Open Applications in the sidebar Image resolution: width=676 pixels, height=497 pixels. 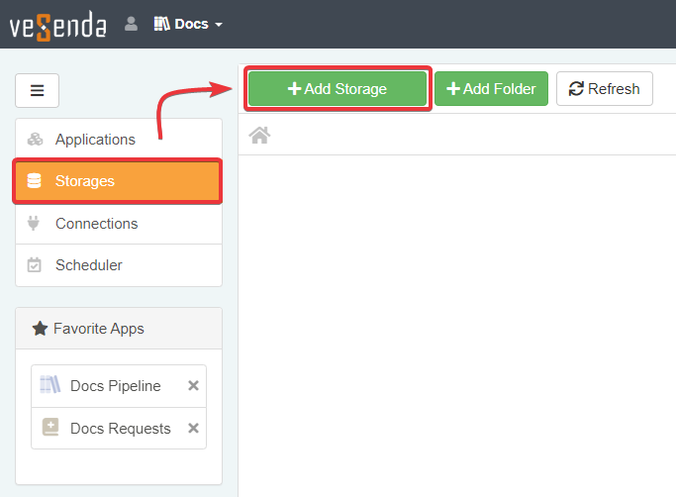[95, 140]
